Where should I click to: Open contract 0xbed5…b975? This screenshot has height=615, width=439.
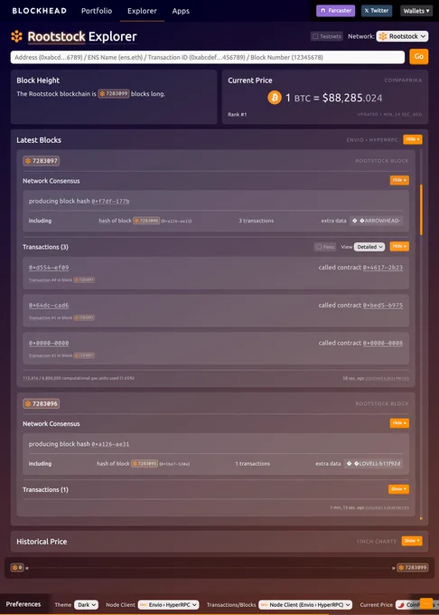tap(383, 305)
